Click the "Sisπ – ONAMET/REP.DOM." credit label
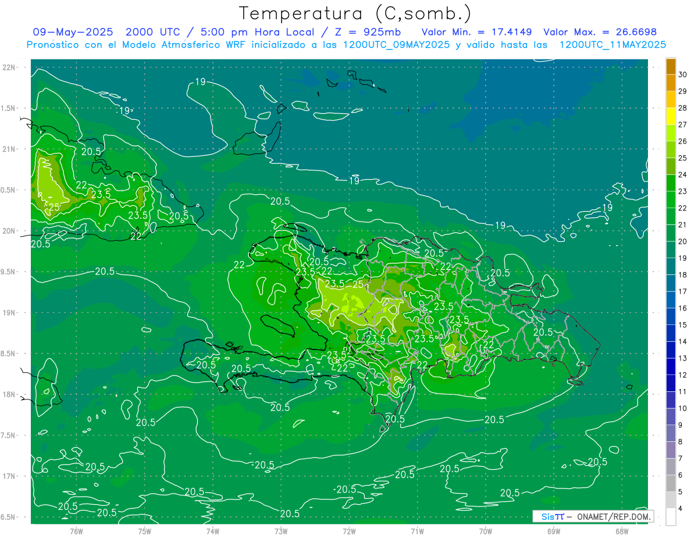This screenshot has width=698, height=539. pos(593,516)
